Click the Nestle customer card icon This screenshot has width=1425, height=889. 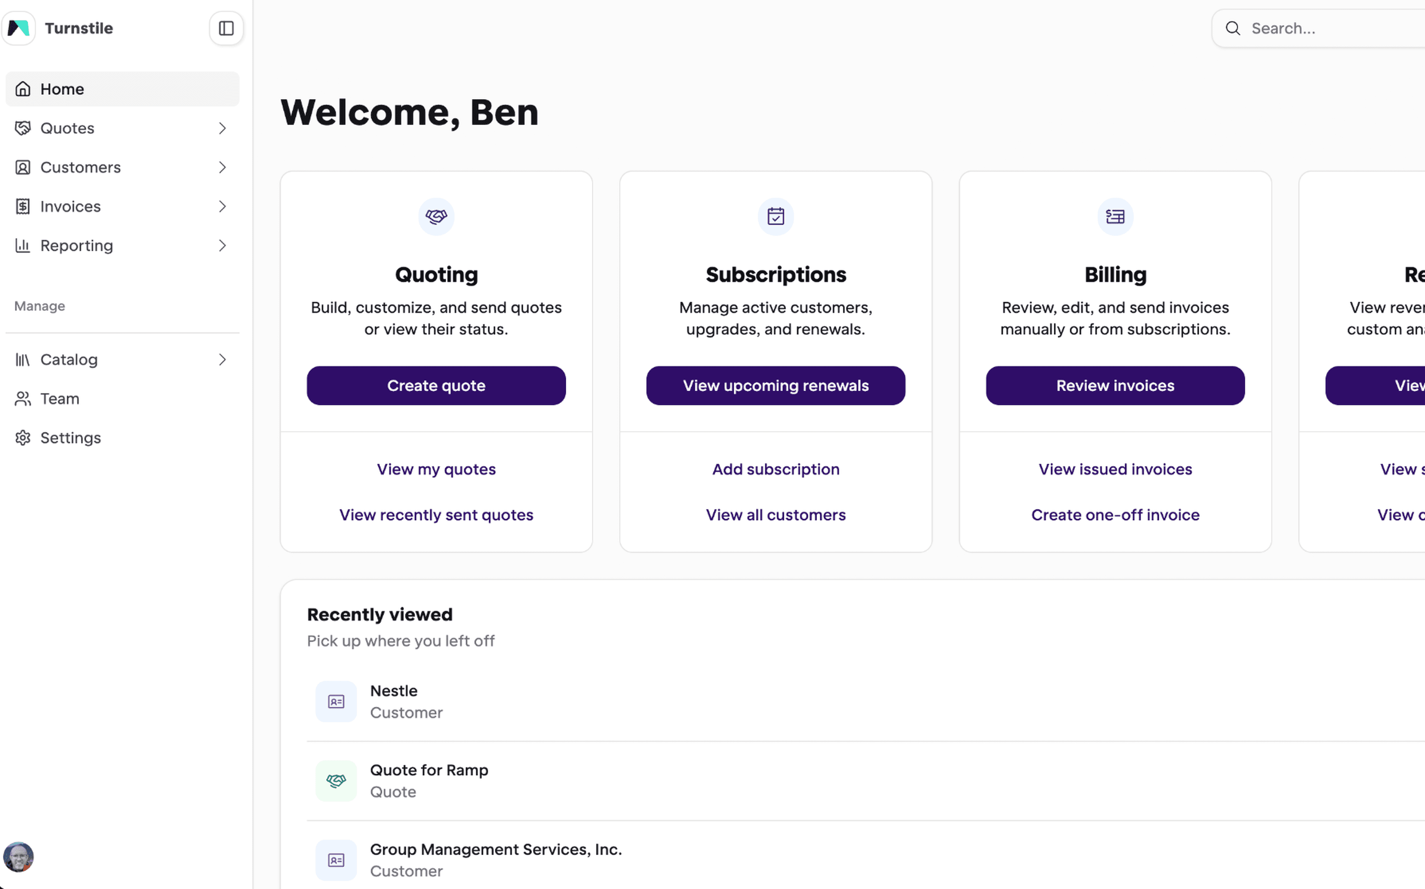336,701
